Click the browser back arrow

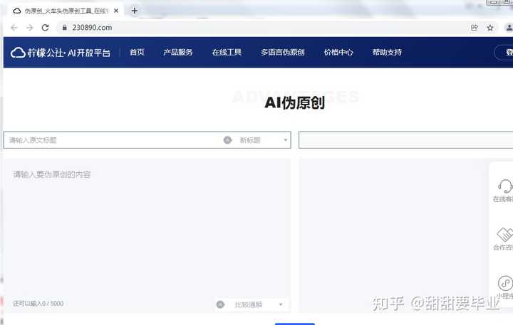coord(14,28)
